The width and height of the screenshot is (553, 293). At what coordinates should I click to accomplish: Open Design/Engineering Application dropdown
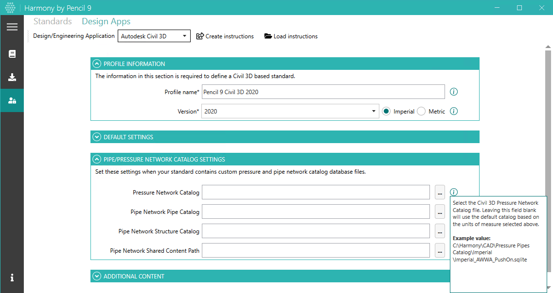154,36
